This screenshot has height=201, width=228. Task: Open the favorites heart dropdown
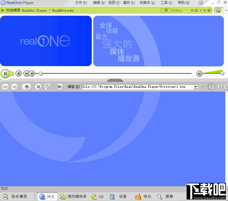[x=60, y=87]
